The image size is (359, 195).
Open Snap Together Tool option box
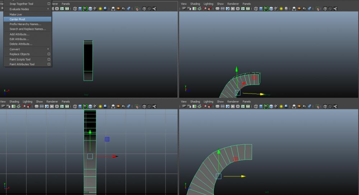coord(49,4)
